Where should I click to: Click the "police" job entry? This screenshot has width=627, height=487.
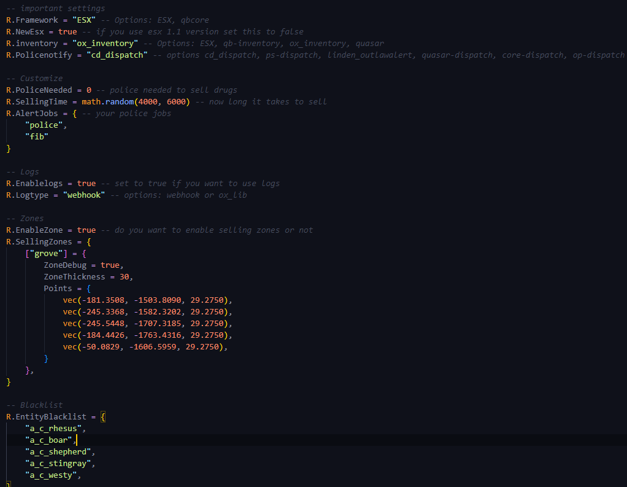(x=44, y=125)
